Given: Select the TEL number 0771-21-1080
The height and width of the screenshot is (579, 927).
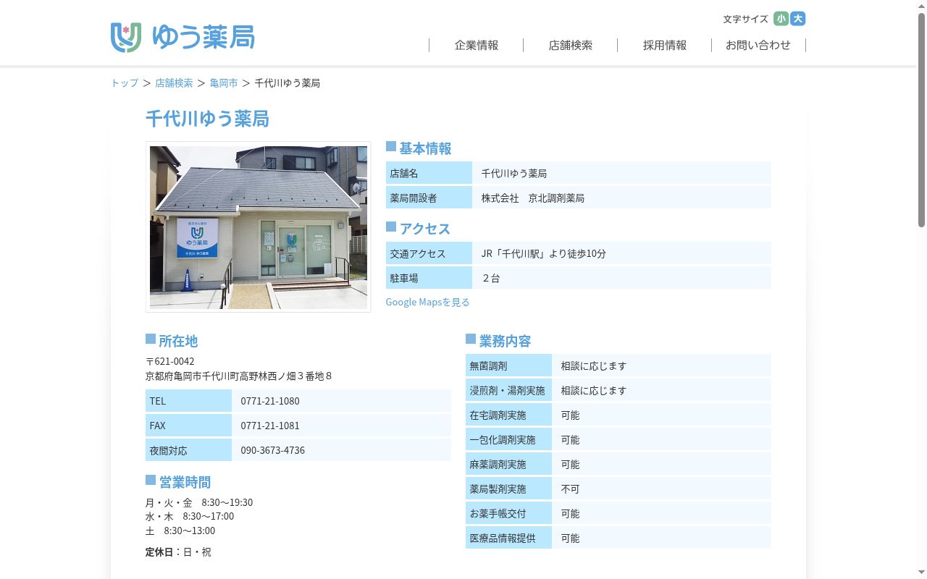Looking at the screenshot, I should pyautogui.click(x=270, y=401).
